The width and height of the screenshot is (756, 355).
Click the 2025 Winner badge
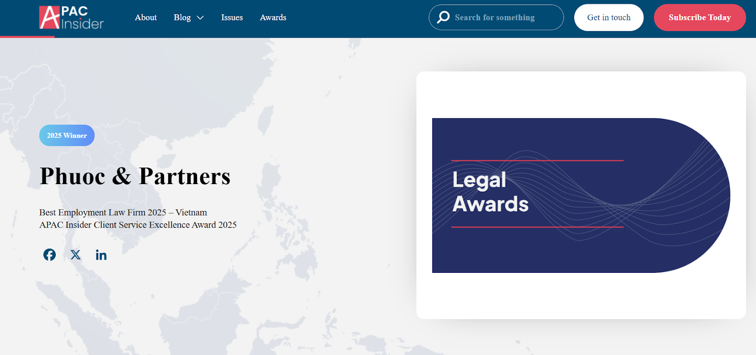click(x=67, y=135)
